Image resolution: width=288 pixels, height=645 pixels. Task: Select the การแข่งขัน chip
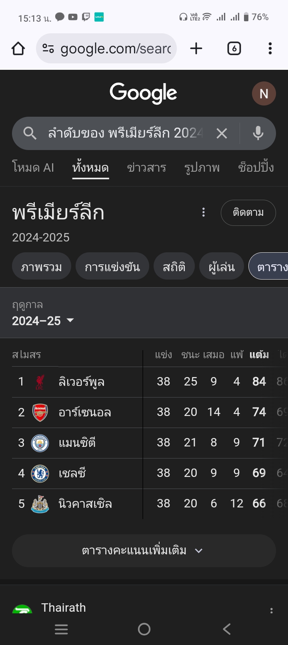coord(112,267)
